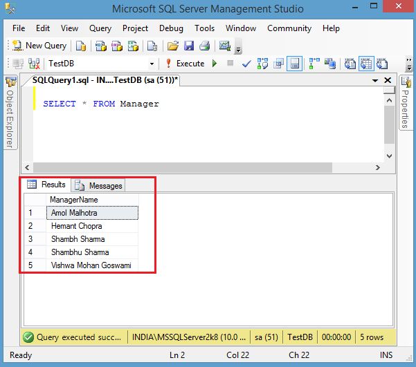Open a new Database Engine Query

tap(81, 46)
